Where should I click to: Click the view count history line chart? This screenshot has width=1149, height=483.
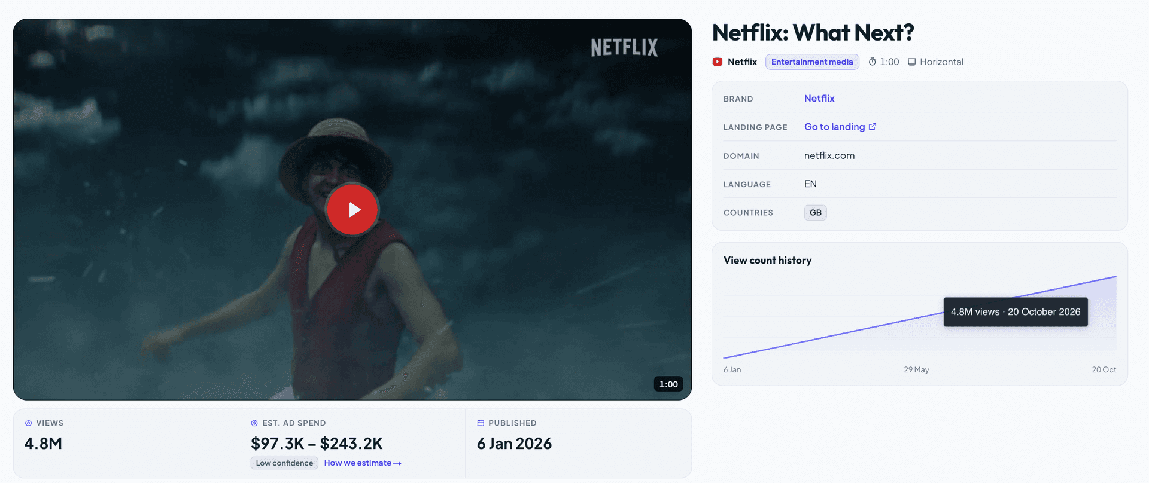pos(920,317)
